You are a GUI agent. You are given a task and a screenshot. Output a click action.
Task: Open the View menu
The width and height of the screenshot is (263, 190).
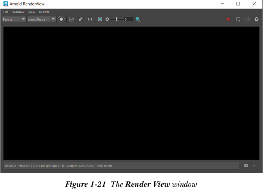point(32,12)
